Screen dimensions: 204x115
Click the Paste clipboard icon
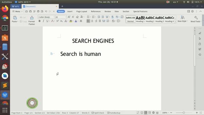point(15,18)
